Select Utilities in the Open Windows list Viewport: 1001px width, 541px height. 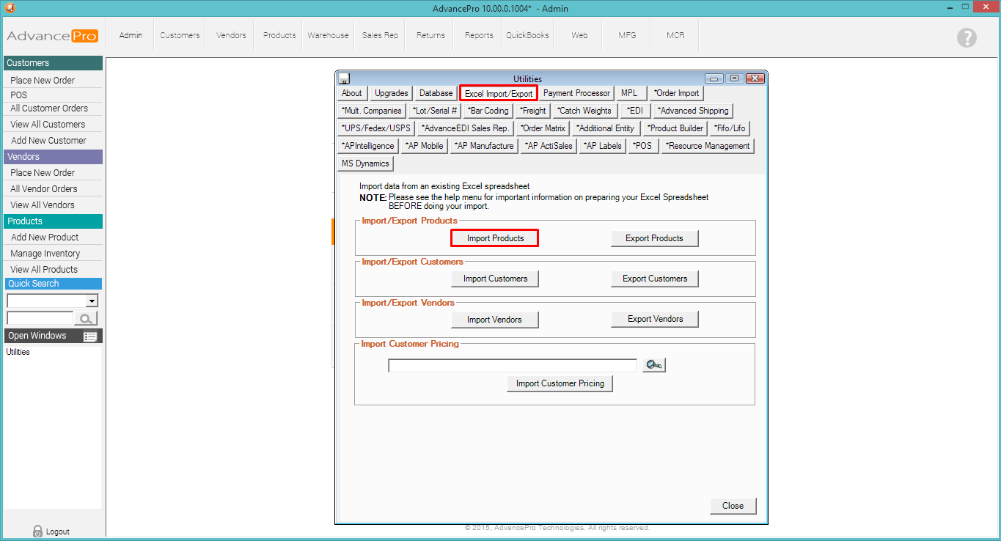point(18,352)
